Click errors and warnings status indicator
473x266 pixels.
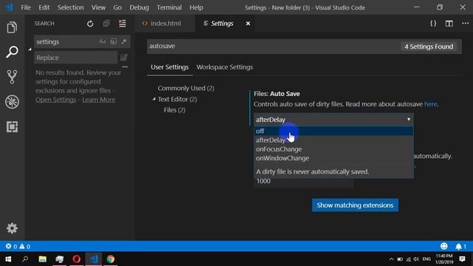18,246
